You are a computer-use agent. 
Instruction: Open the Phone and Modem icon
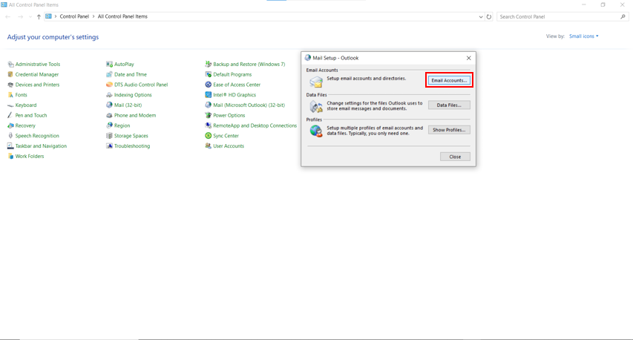[x=109, y=116]
